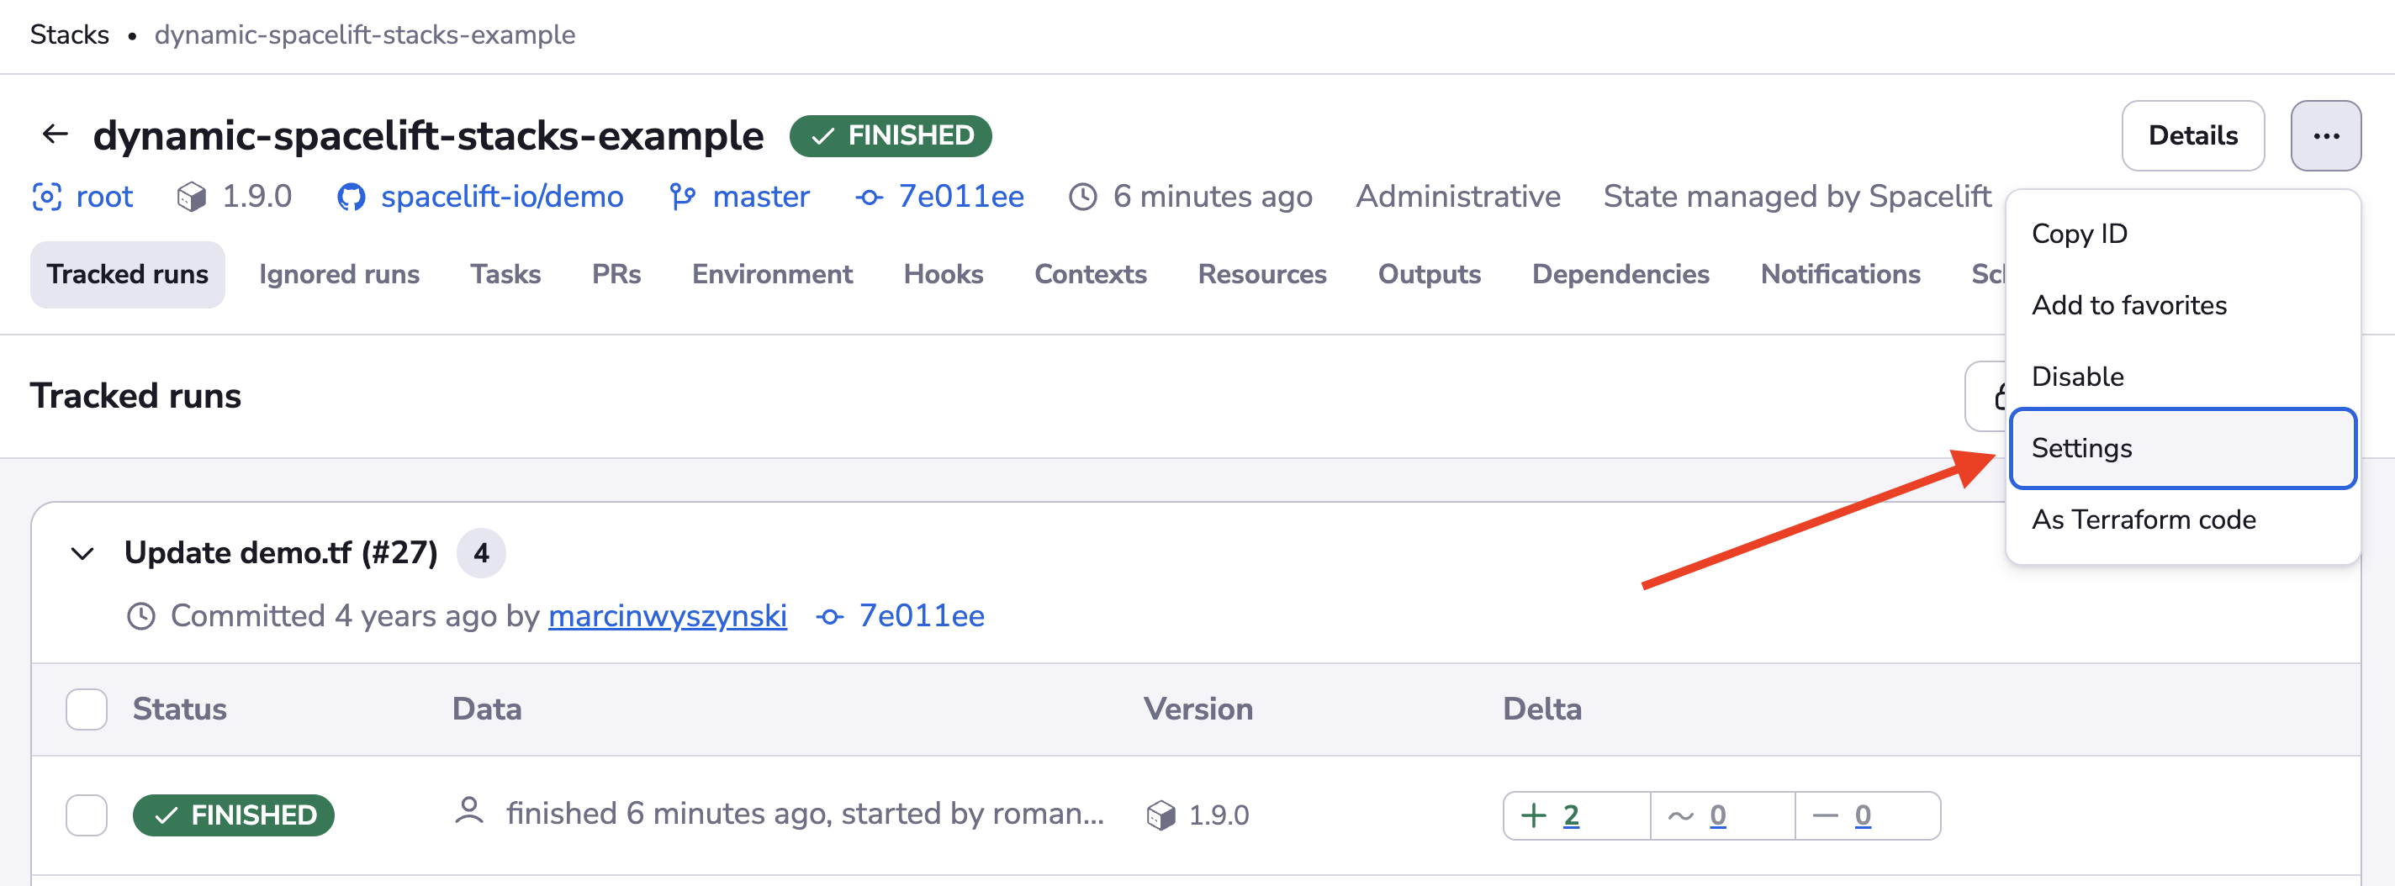Viewport: 2395px width, 886px height.
Task: Open marcinwyszynski author link
Action: [667, 615]
